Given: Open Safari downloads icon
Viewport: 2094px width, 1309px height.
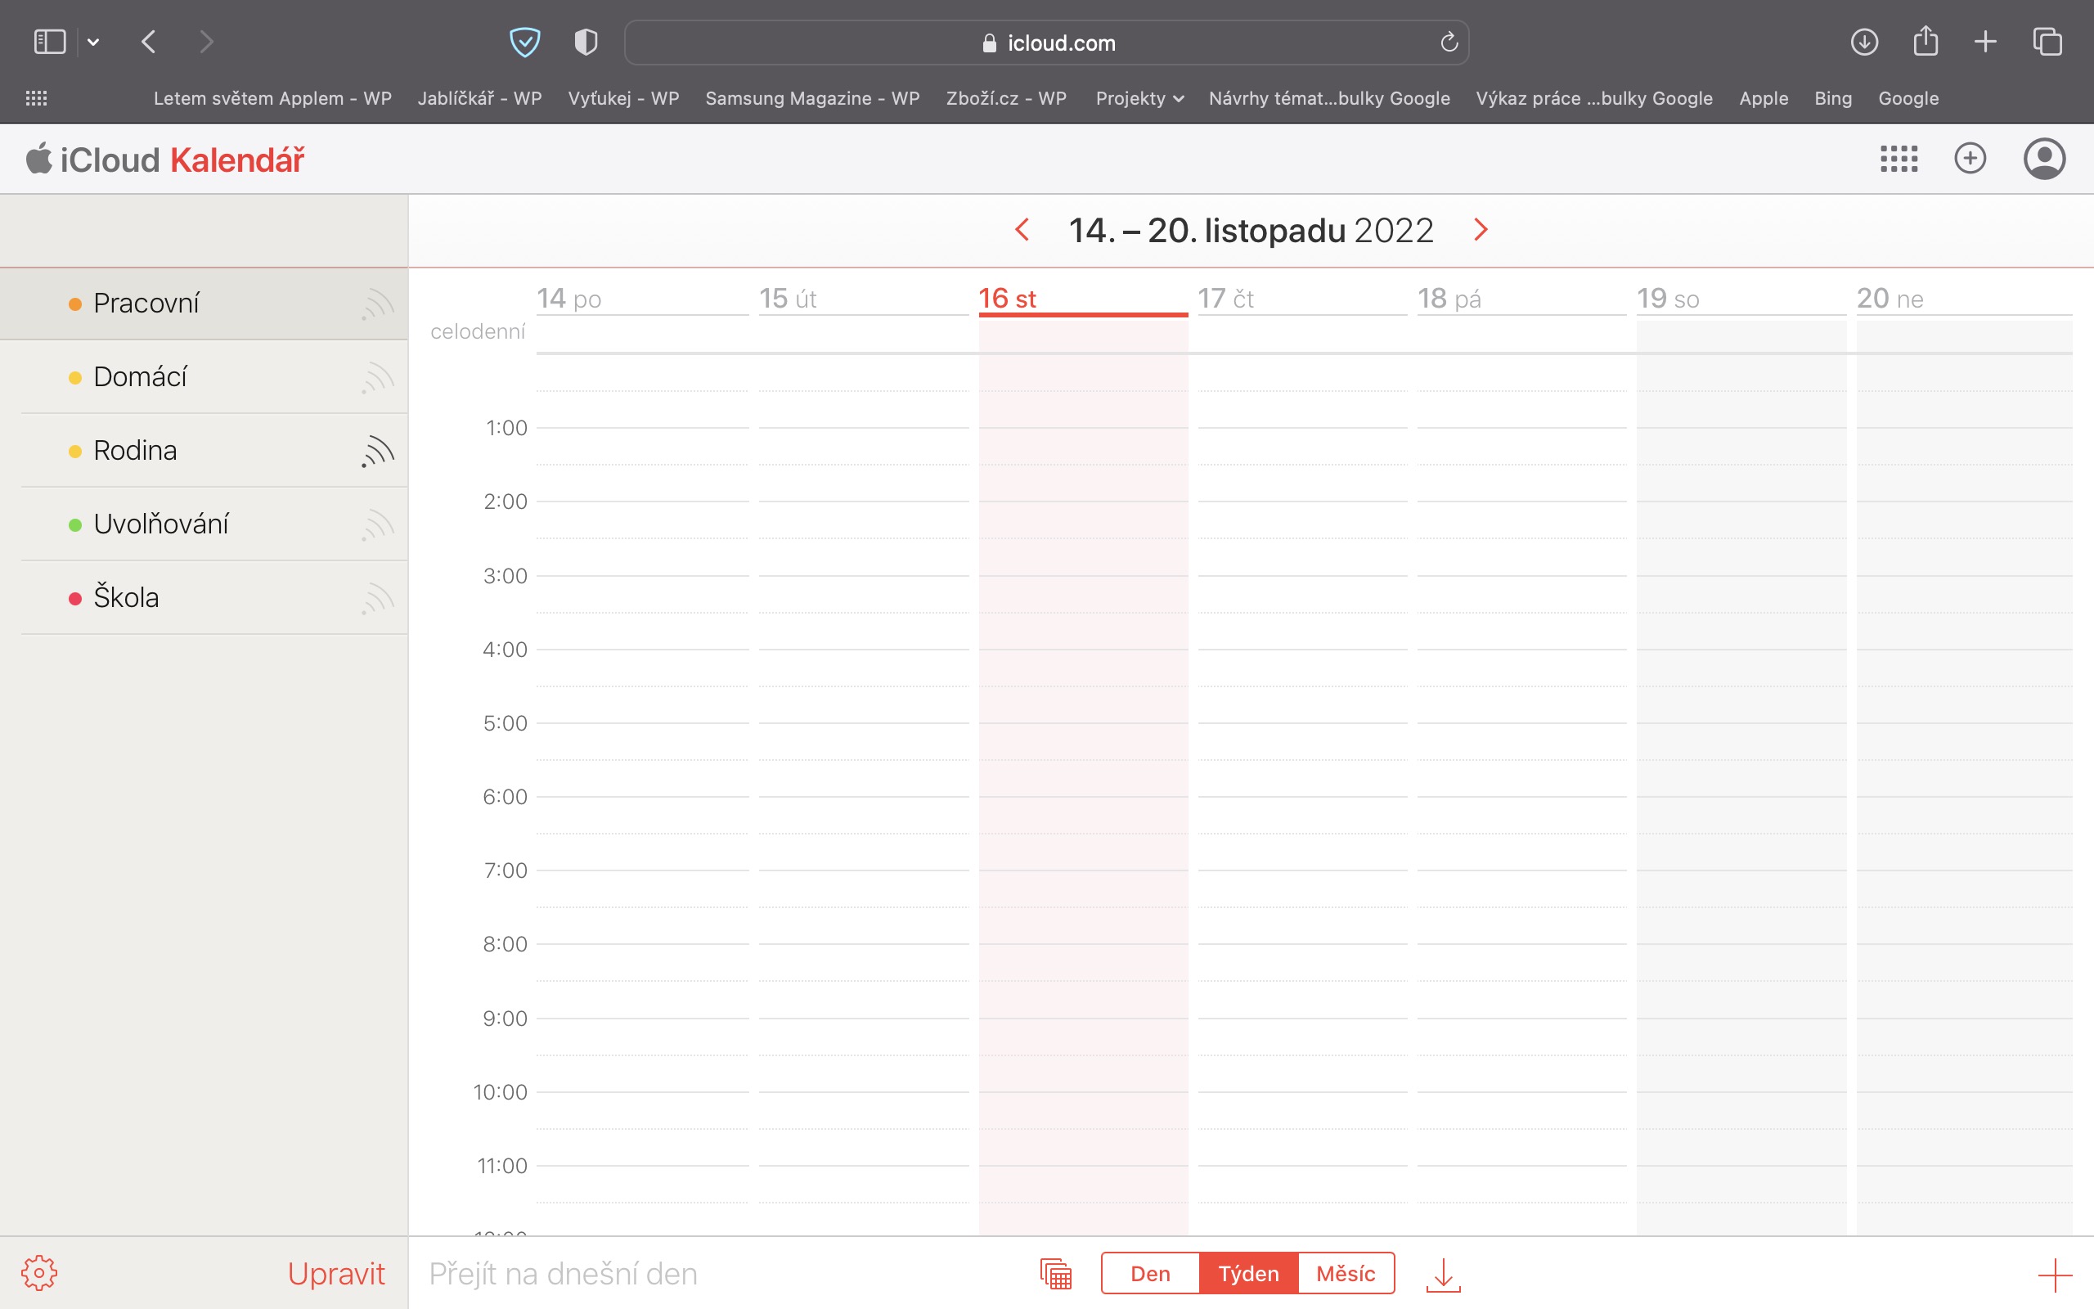Looking at the screenshot, I should pos(1864,42).
